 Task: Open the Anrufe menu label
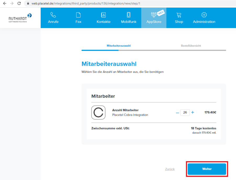click(x=53, y=22)
